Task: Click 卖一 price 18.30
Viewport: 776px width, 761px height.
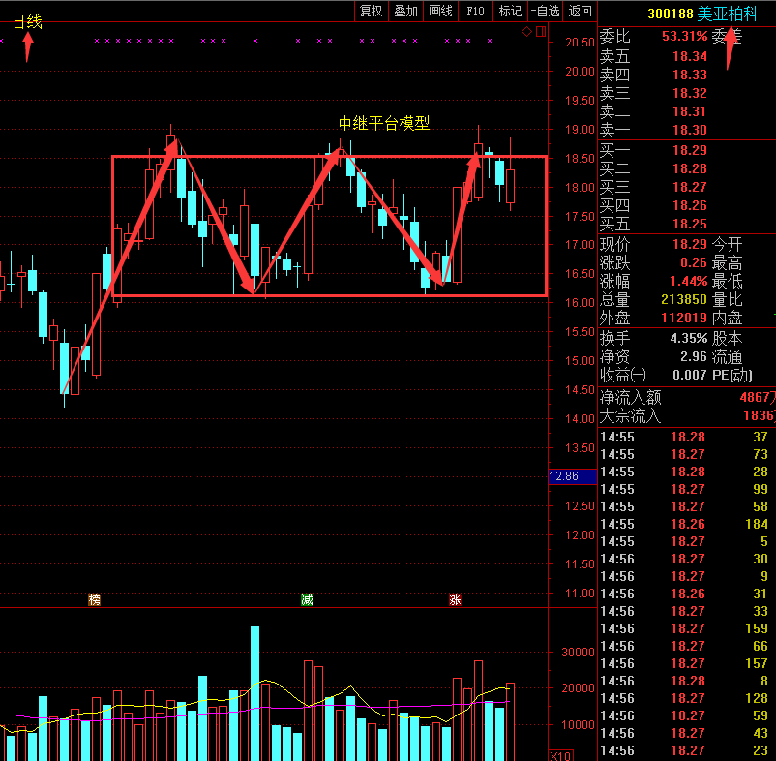Action: click(690, 130)
